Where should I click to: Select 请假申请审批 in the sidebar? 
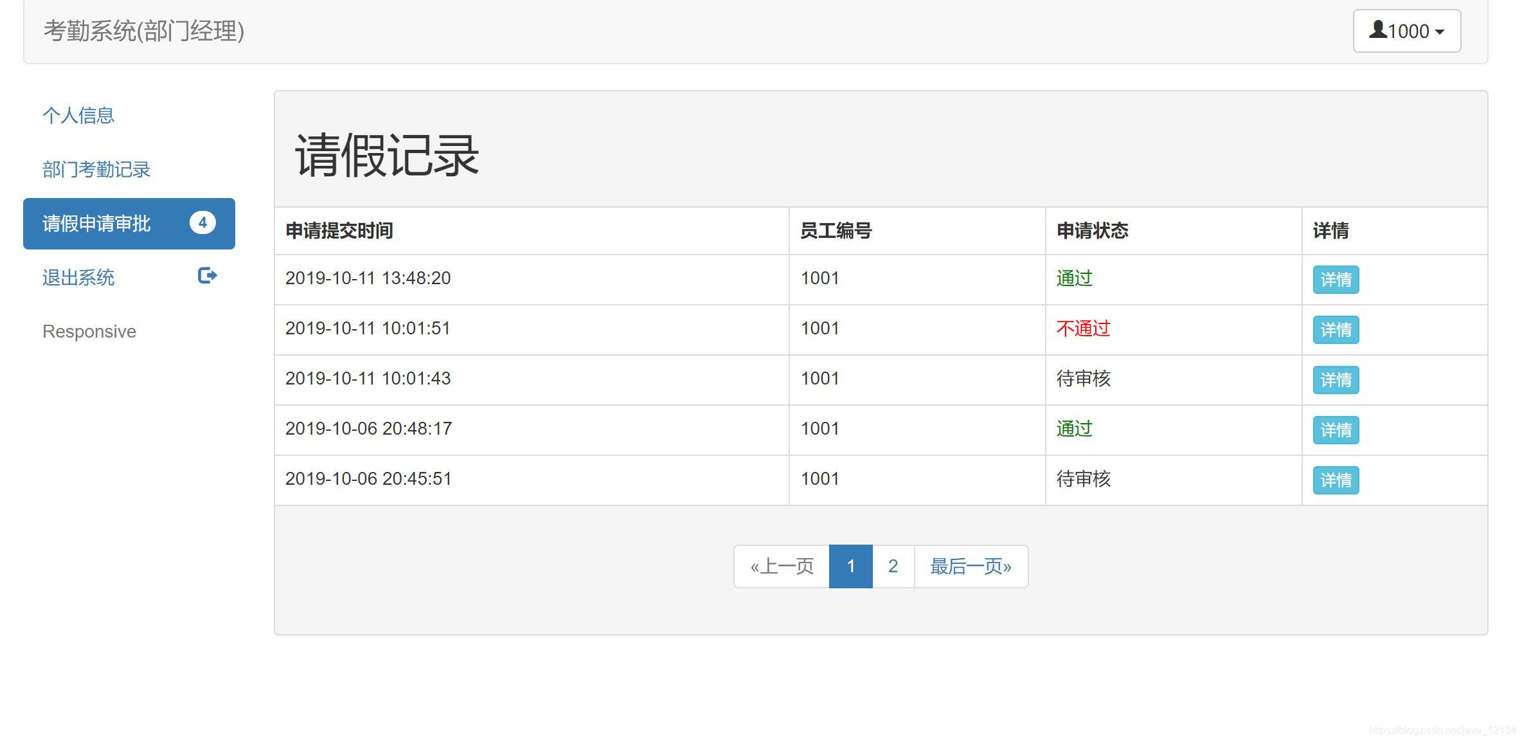[96, 224]
